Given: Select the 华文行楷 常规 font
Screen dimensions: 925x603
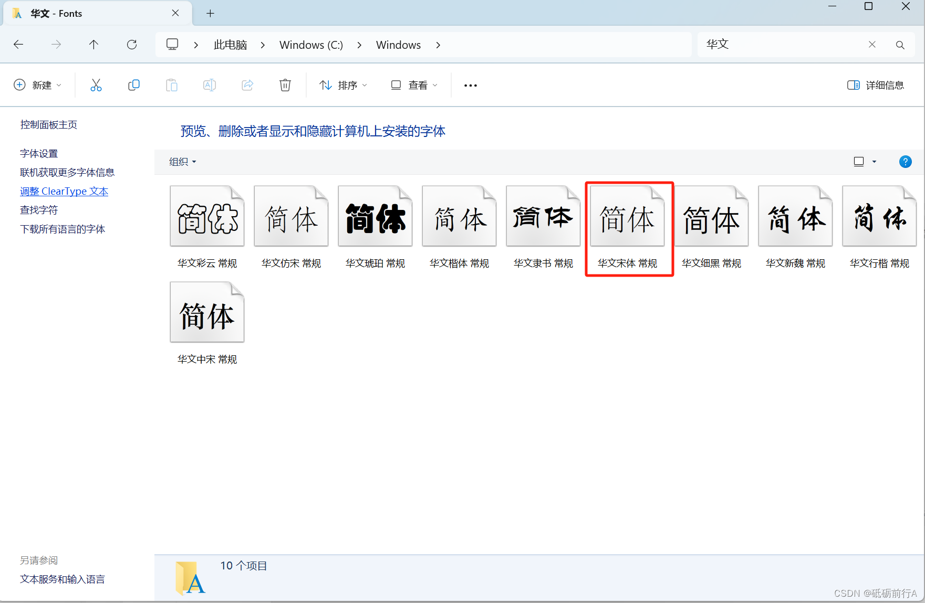Looking at the screenshot, I should 880,227.
